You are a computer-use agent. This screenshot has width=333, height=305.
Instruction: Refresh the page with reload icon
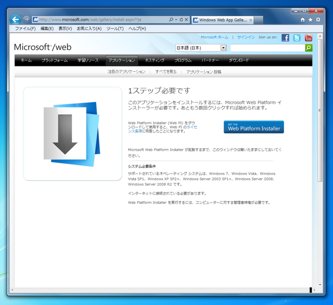181,20
